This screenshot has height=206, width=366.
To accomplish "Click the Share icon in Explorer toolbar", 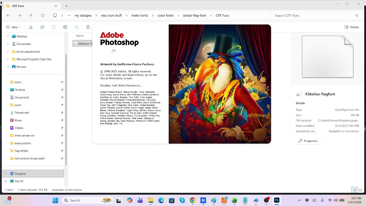I will [77, 27].
